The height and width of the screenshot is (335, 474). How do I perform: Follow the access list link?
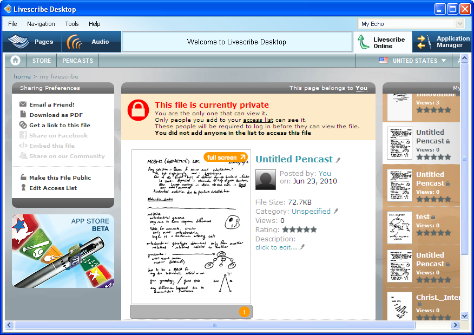tap(258, 120)
